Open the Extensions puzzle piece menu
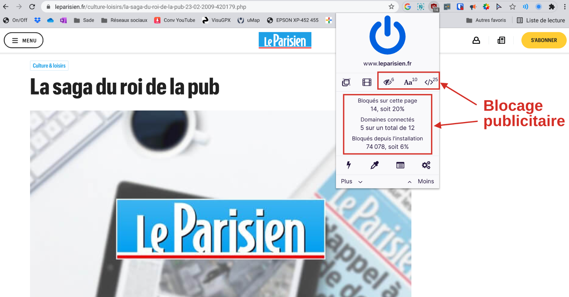 [552, 7]
